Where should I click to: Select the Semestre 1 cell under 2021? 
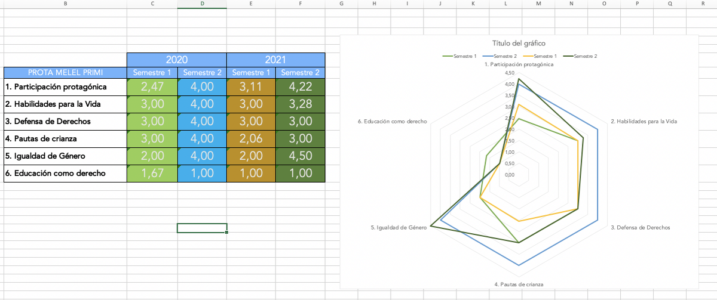point(251,73)
